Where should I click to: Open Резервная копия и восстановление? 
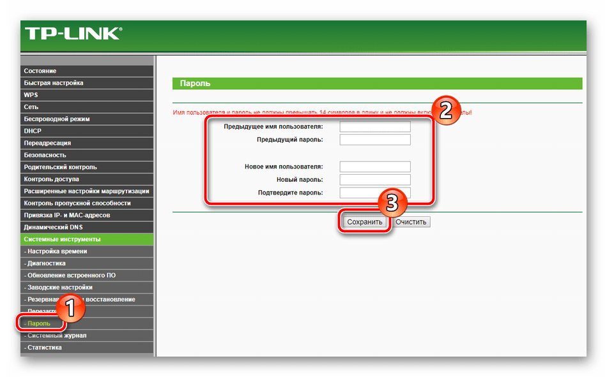coord(87,299)
